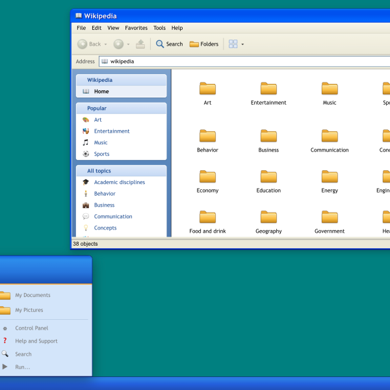The width and height of the screenshot is (390, 390).
Task: Click the soccer ball Sports icon
Action: (86, 154)
